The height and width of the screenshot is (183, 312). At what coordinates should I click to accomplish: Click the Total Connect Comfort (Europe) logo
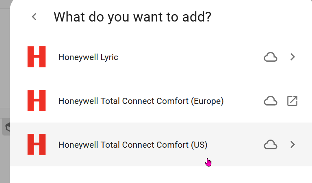coord(37,101)
